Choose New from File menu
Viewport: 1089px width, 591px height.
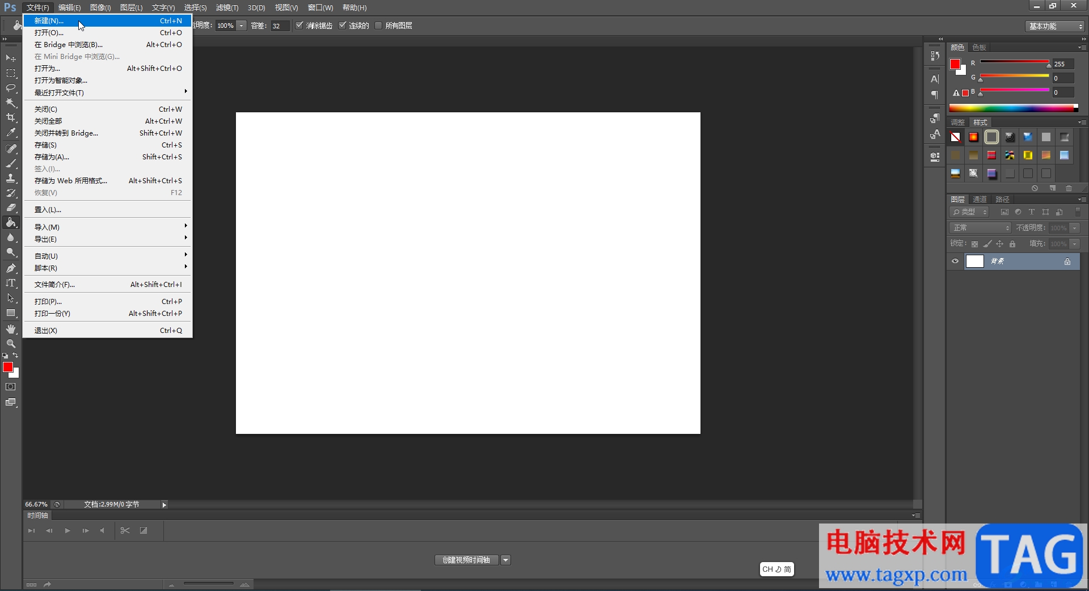[108, 20]
